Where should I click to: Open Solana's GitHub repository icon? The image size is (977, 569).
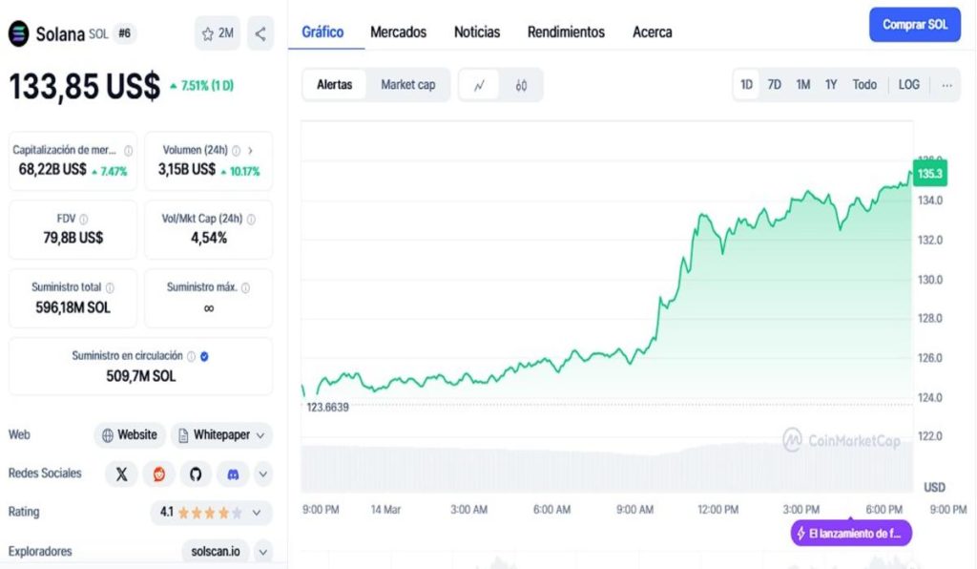pos(196,474)
